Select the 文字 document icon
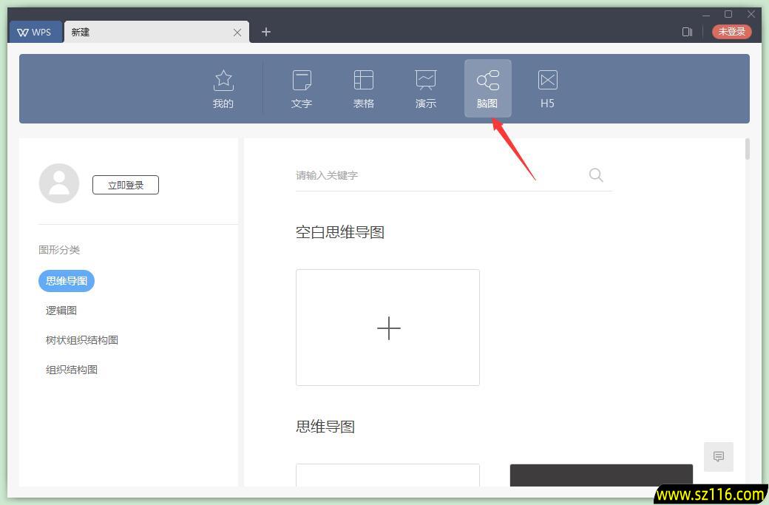Screen dimensions: 769x505 click(302, 87)
